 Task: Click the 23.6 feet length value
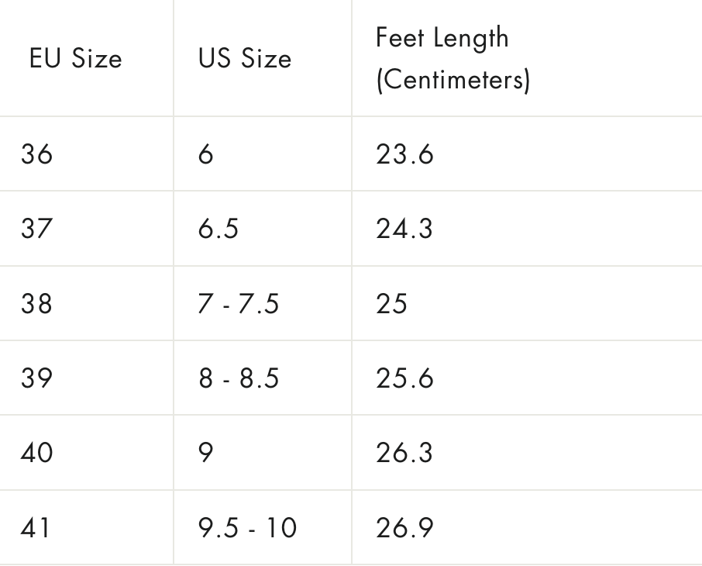tap(404, 154)
